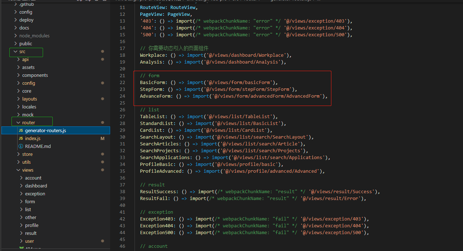Click the TableList key on line 27
Image resolution: width=463 pixels, height=251 pixels.
coord(152,116)
